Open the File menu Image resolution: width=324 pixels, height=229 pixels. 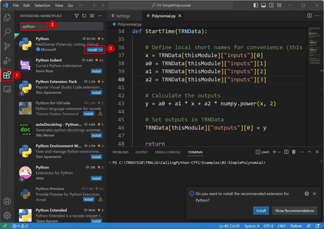coord(16,5)
